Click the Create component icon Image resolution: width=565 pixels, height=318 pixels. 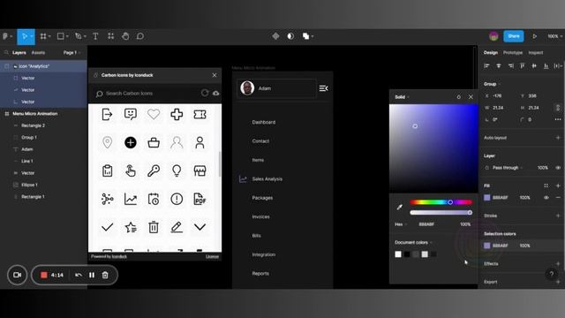pyautogui.click(x=275, y=36)
